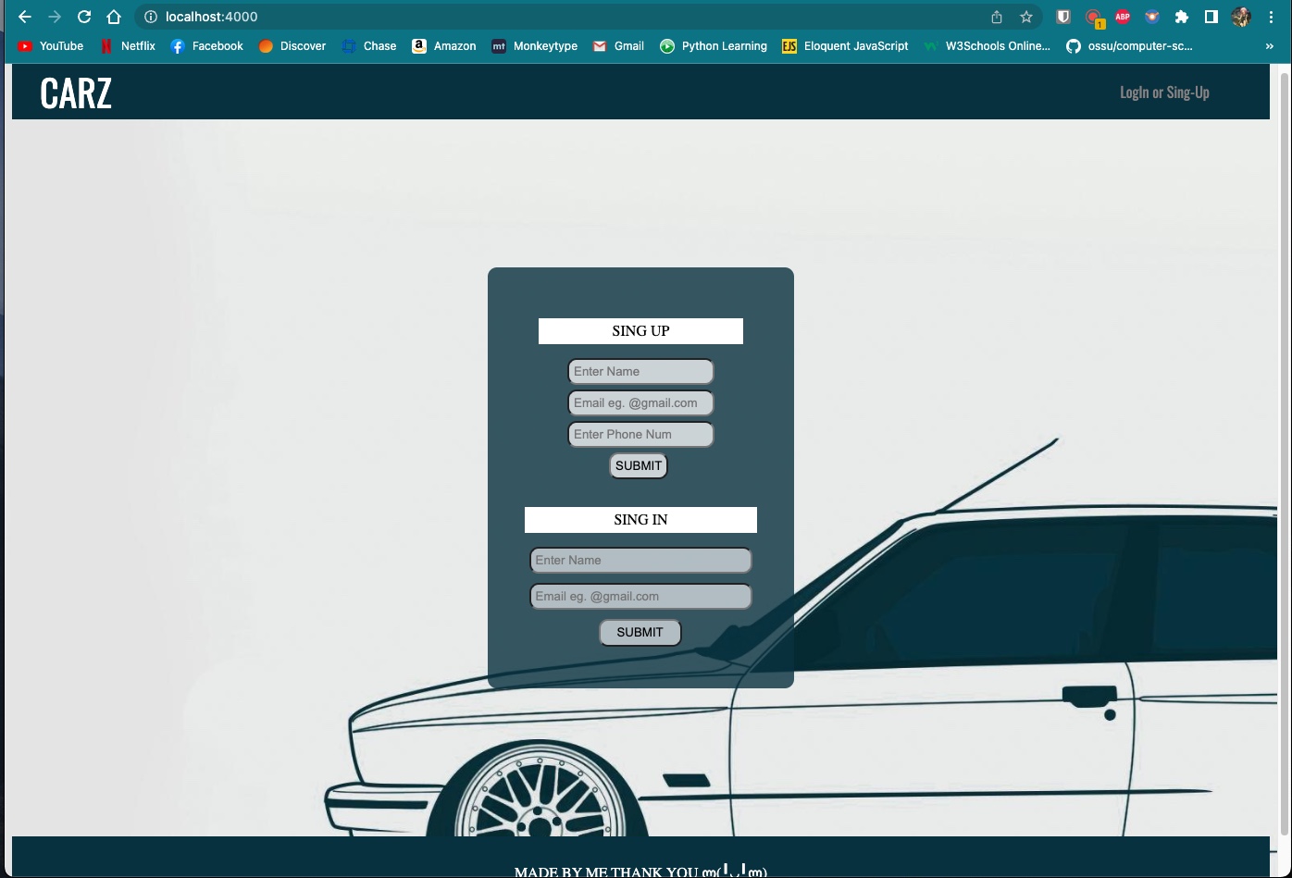
Task: Submit the Sing In form
Action: [640, 633]
